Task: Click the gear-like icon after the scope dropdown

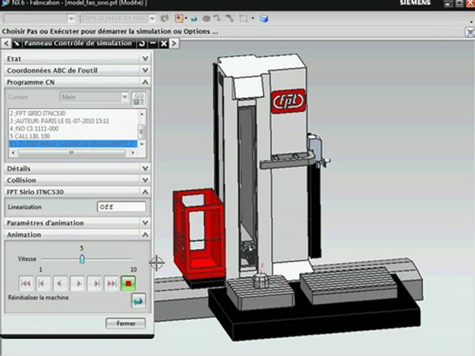Action: [164, 19]
